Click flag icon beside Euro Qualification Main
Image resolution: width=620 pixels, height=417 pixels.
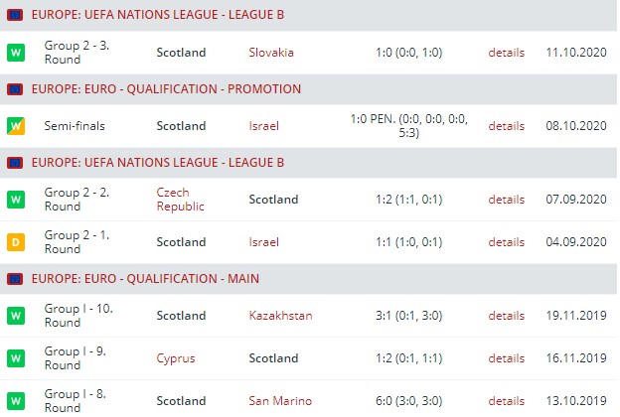(x=15, y=279)
